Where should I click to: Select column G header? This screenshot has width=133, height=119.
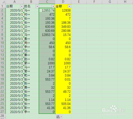coord(110,2)
